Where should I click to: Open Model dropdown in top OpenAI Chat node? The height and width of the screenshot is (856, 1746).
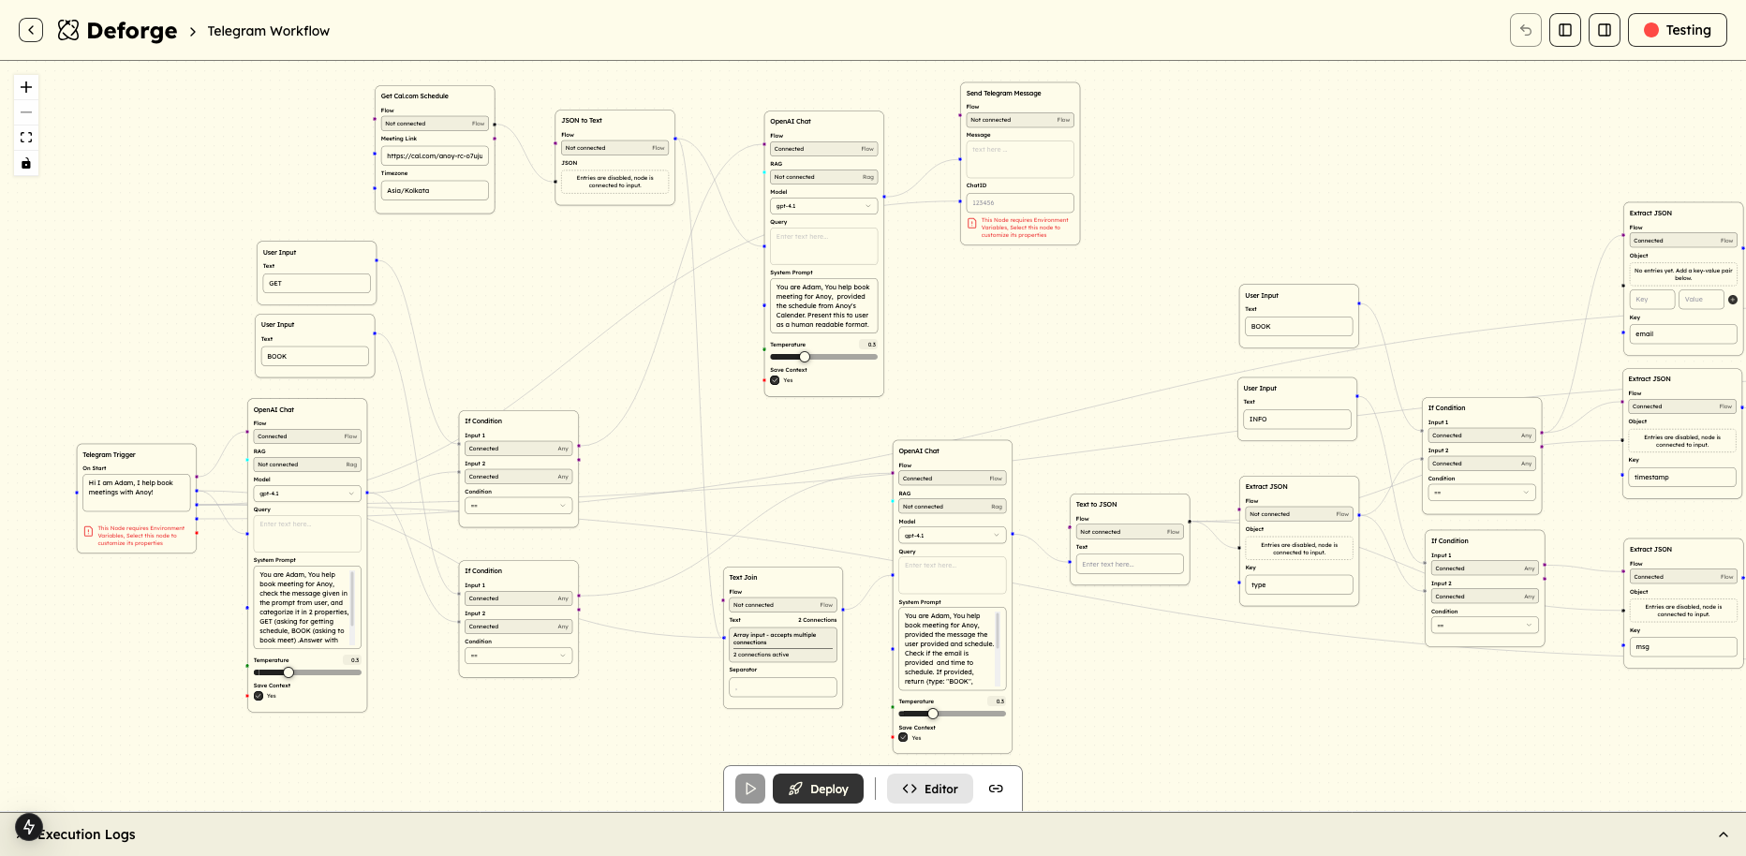pos(823,206)
